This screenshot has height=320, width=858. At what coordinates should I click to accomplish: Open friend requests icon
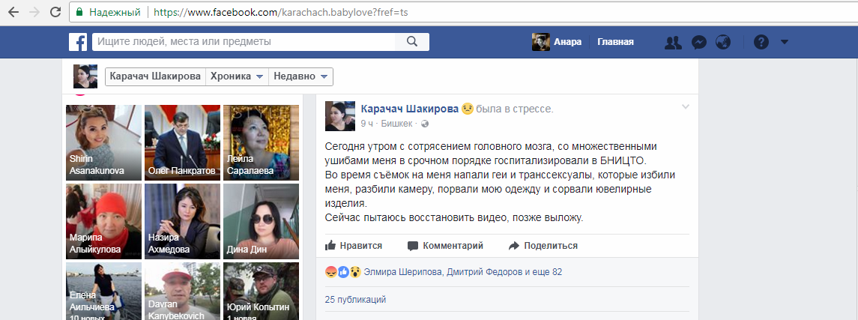pyautogui.click(x=672, y=42)
